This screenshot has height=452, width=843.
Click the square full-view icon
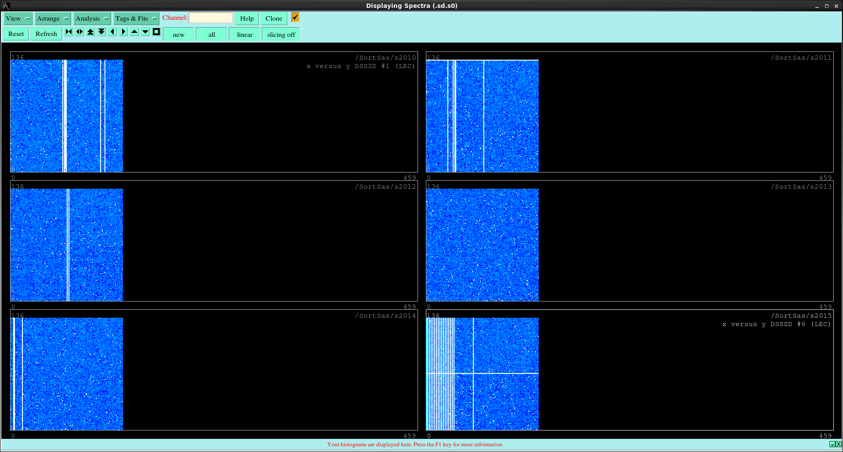pyautogui.click(x=156, y=32)
